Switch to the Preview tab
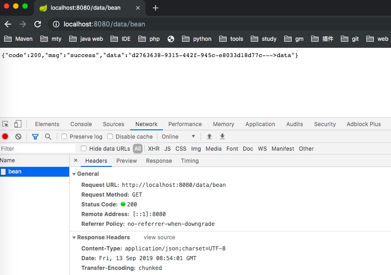 126,160
